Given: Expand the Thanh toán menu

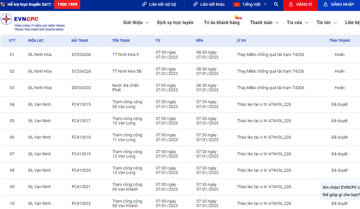Looking at the screenshot, I should click(x=264, y=22).
